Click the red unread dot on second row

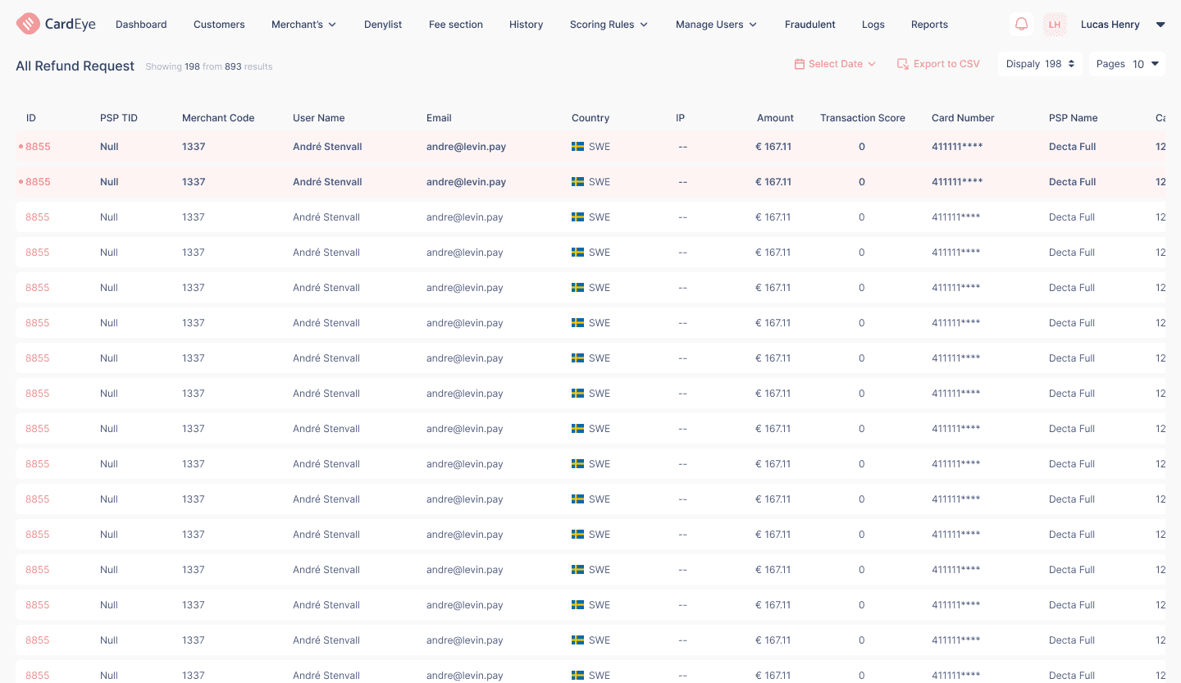coord(21,182)
